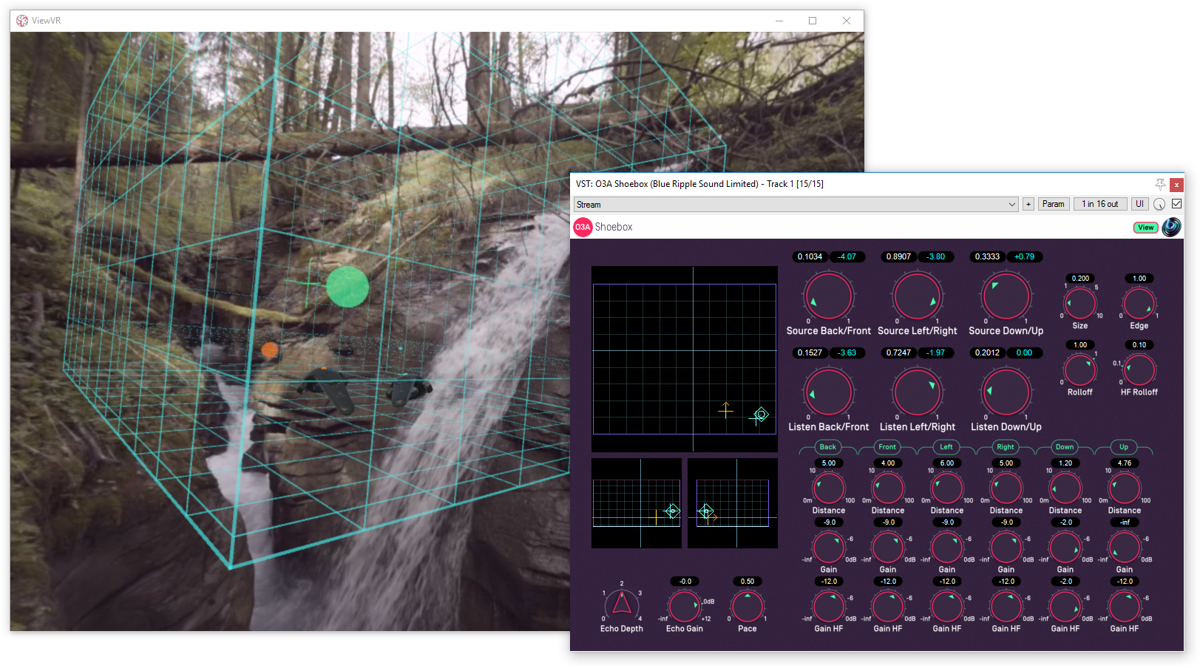The width and height of the screenshot is (1200, 668).
Task: Click the UI toggle button
Action: coord(1139,204)
